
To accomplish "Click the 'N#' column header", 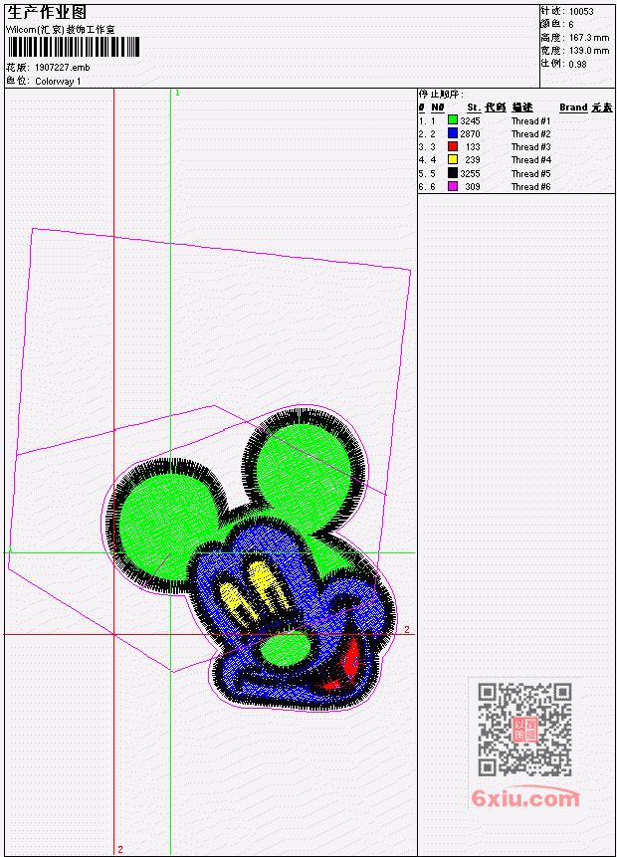I will coord(438,107).
